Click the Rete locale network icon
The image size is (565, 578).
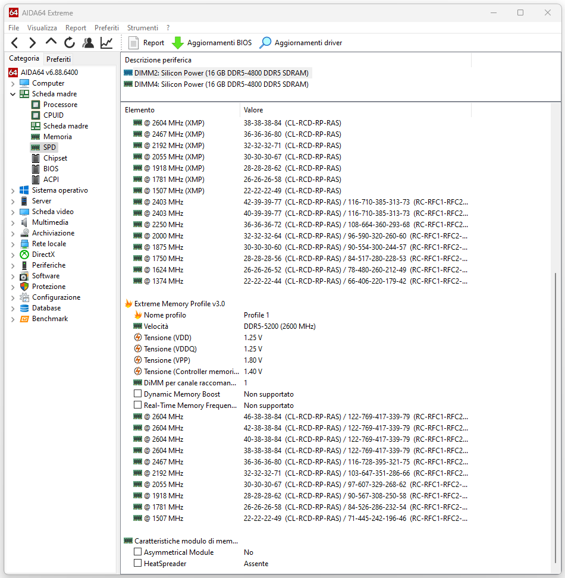(x=24, y=244)
